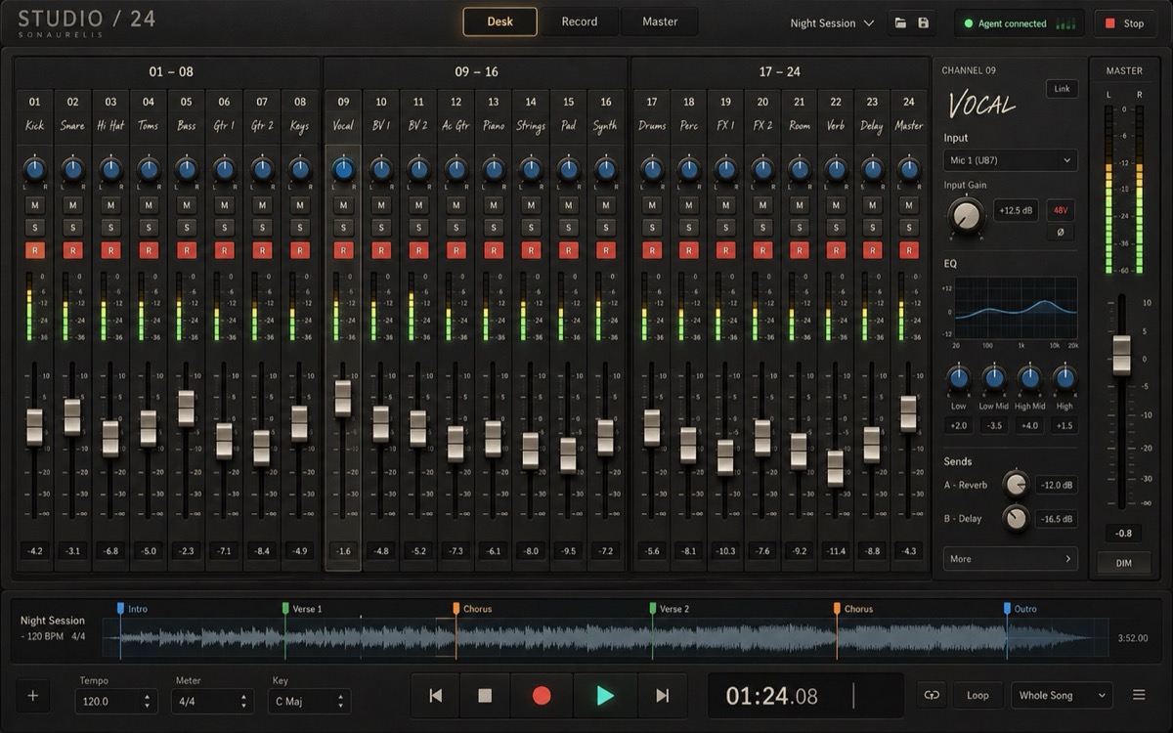Click the master section fader handle

tap(1121, 355)
